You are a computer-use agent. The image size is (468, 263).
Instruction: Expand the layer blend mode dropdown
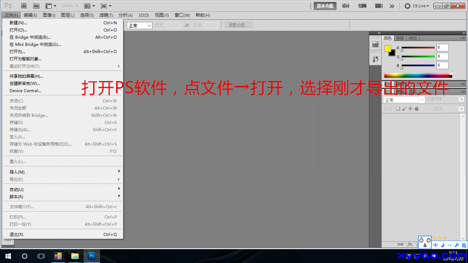pos(404,100)
